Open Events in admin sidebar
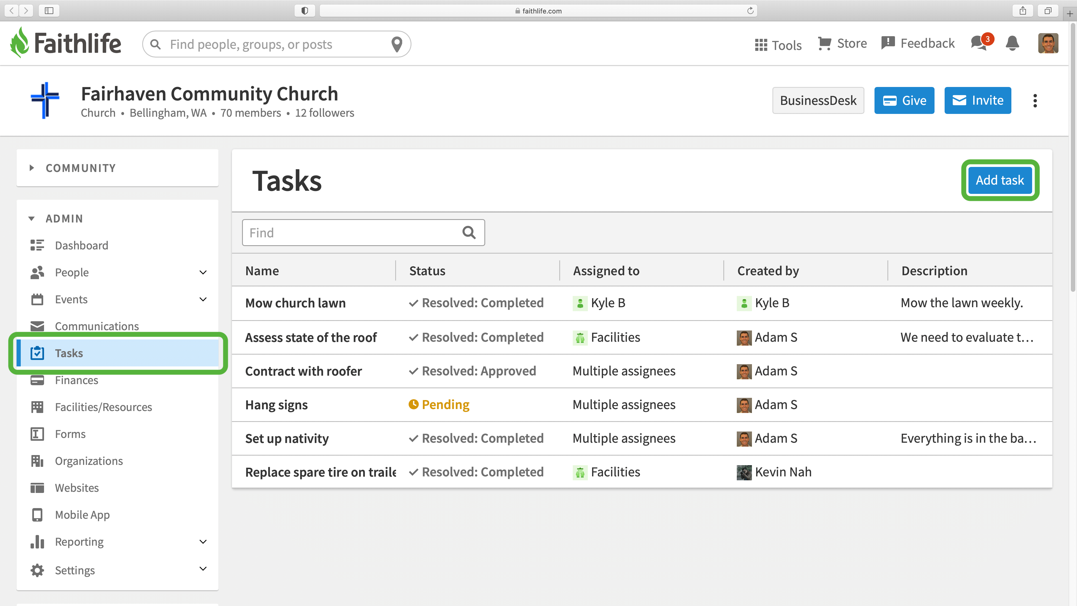Image resolution: width=1077 pixels, height=606 pixels. pos(71,299)
